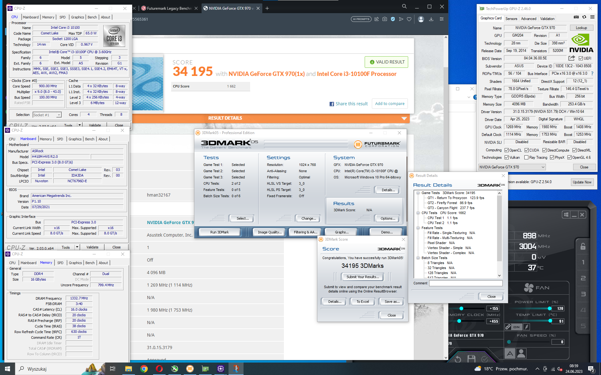The image size is (601, 375).
Task: Collapse the Batch Size Tests tree node
Action: coord(418,258)
